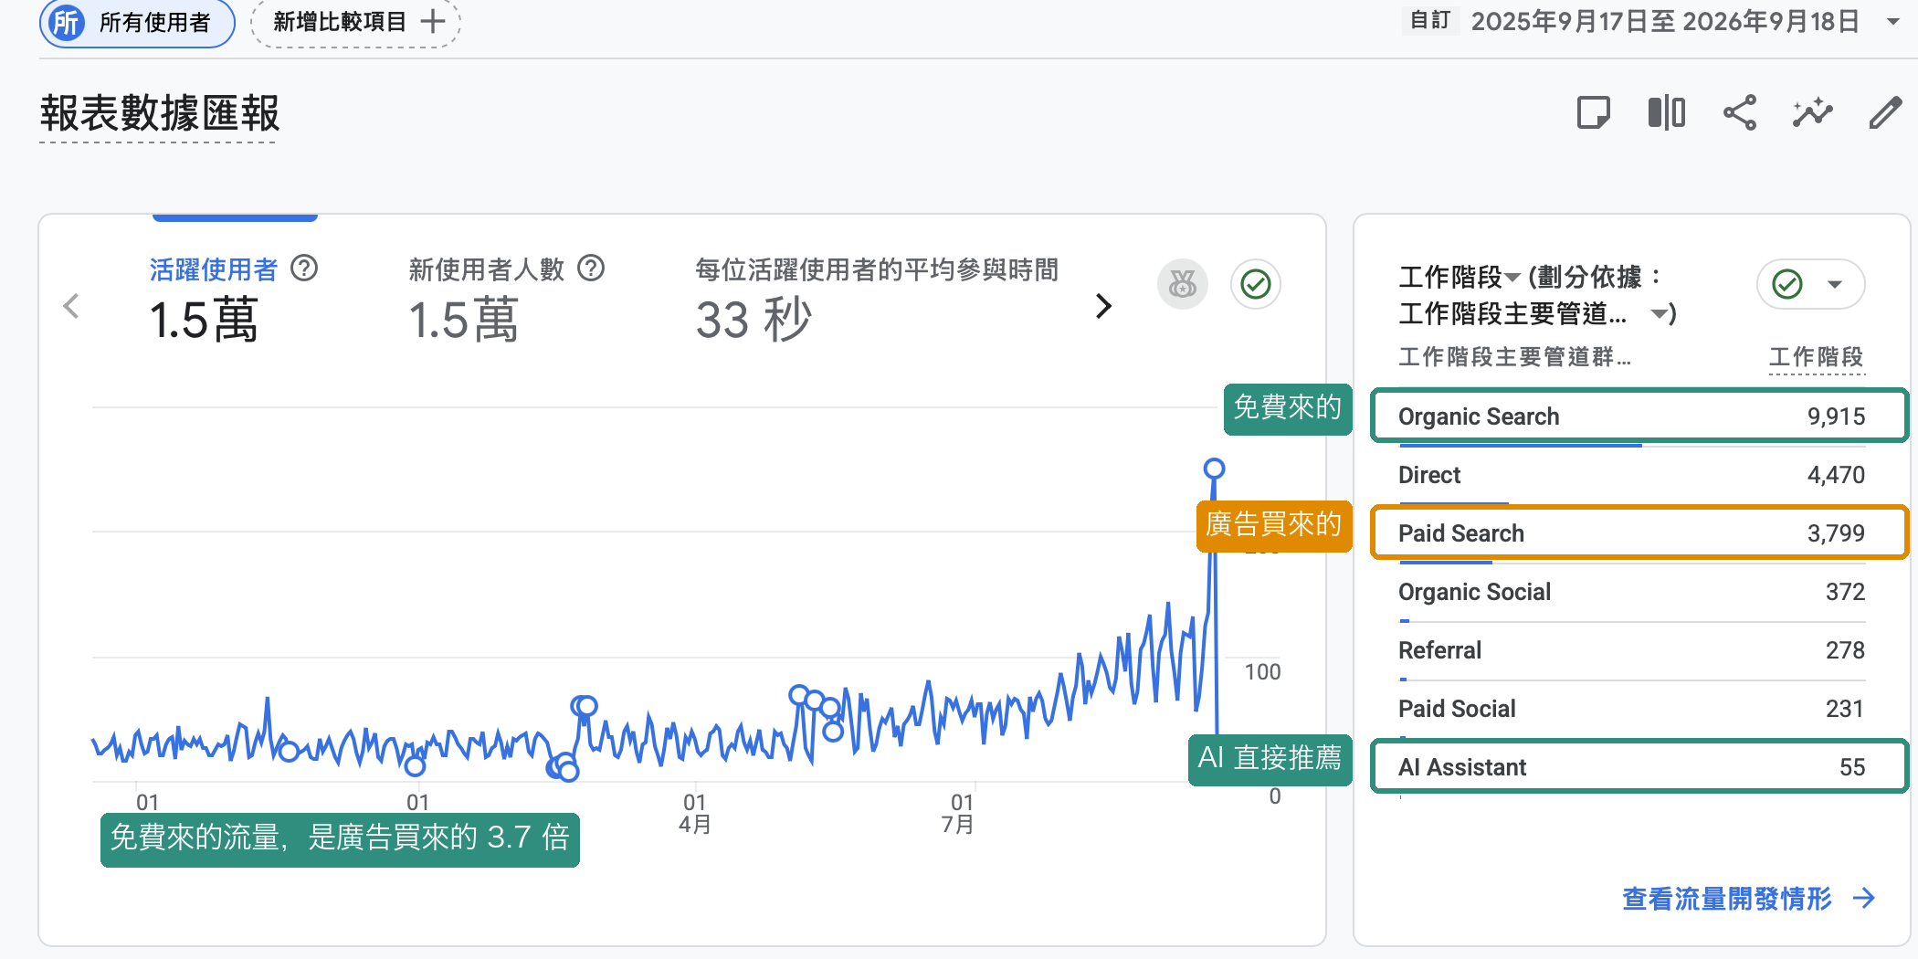Image resolution: width=1918 pixels, height=959 pixels.
Task: Click the 工作階段 column header
Action: tap(1817, 357)
